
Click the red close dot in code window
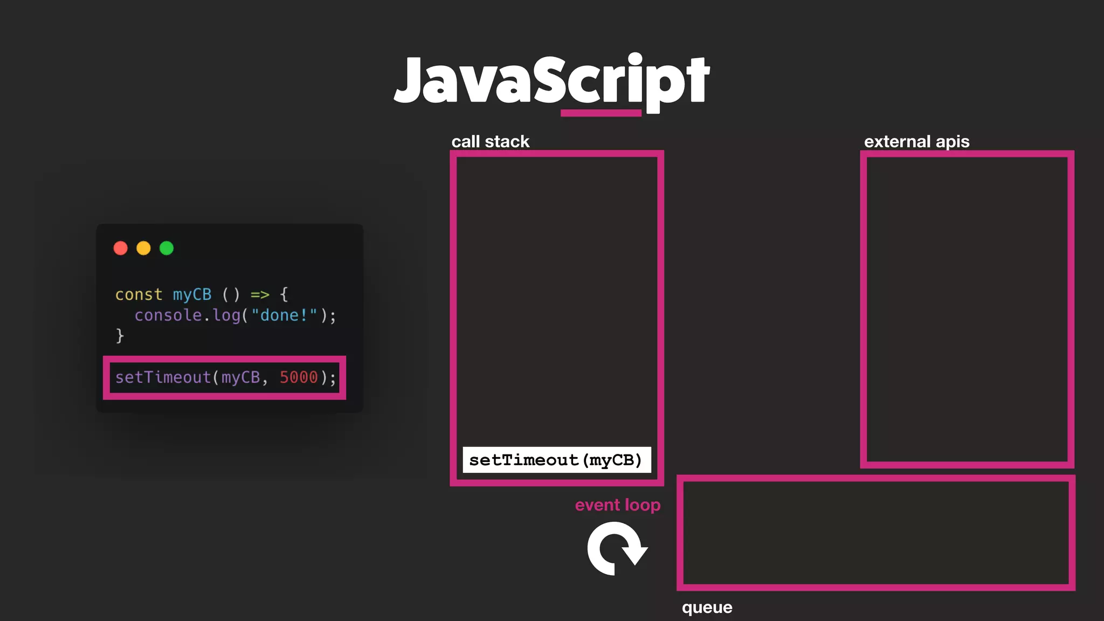pyautogui.click(x=121, y=248)
